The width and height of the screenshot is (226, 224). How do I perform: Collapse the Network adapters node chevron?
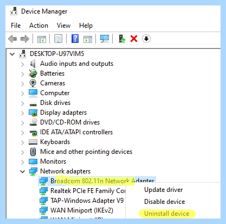pyautogui.click(x=22, y=171)
